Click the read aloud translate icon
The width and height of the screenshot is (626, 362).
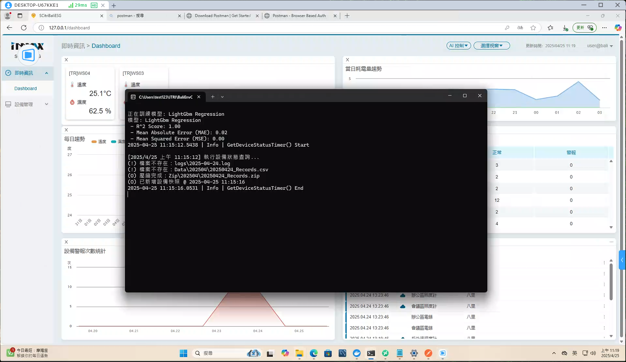[x=520, y=28]
